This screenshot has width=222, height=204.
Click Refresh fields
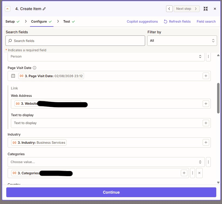[177, 22]
